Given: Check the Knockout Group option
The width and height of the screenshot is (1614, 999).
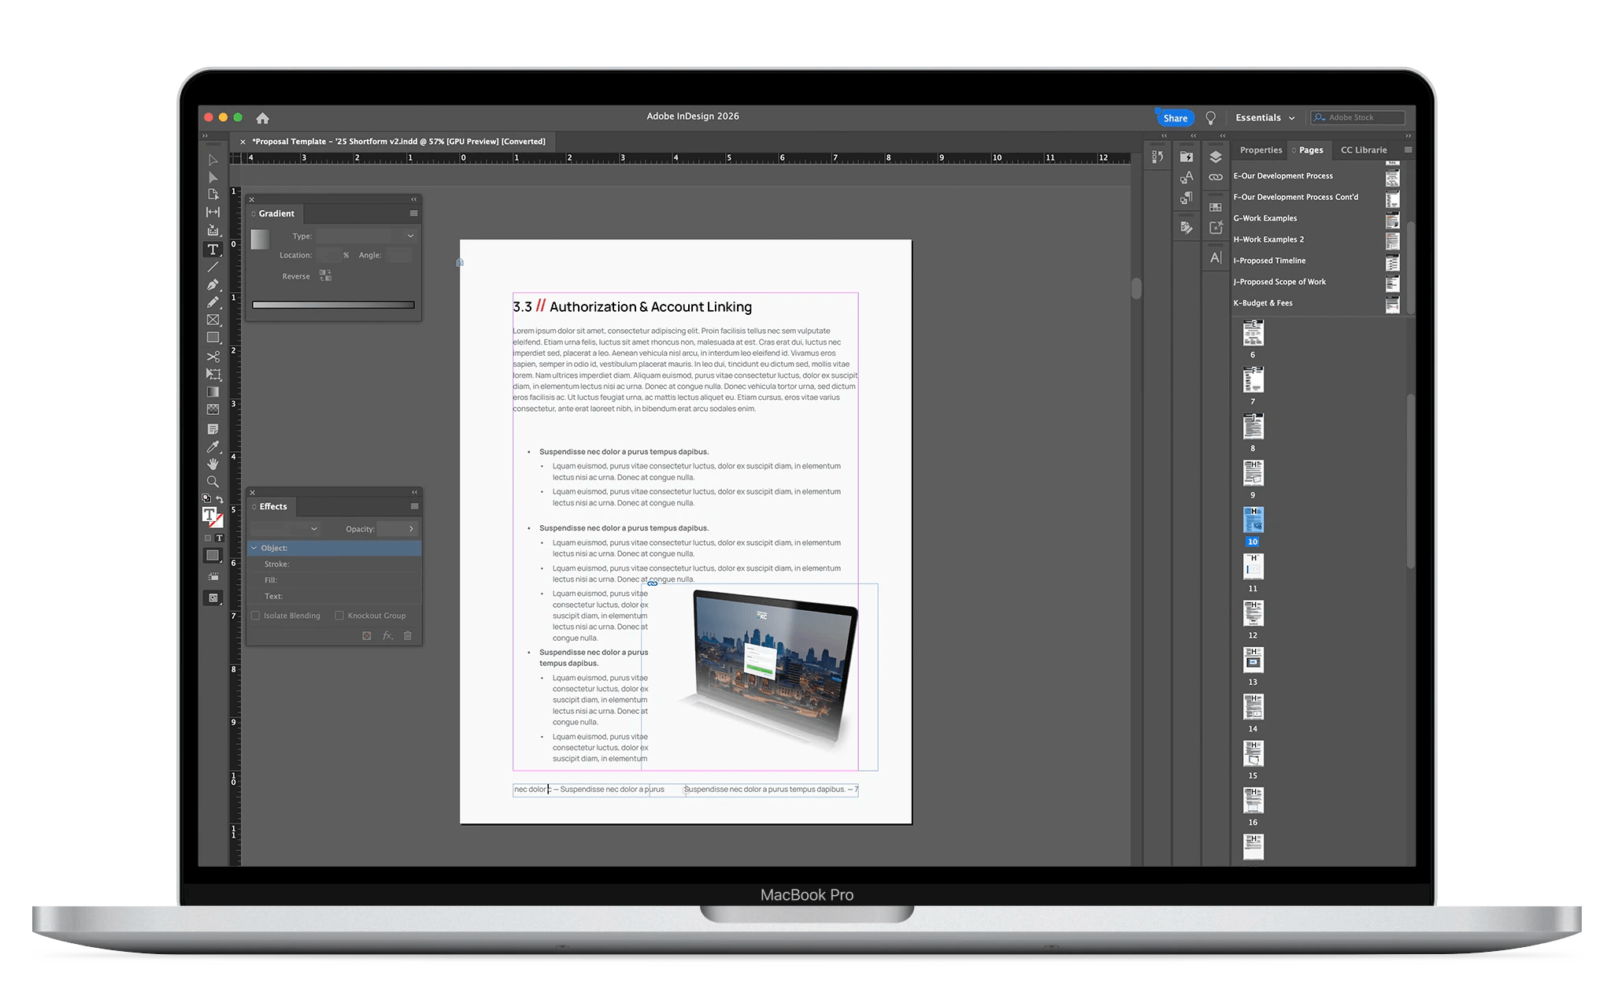Looking at the screenshot, I should pyautogui.click(x=339, y=615).
